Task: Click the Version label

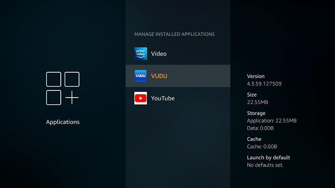Action: [x=256, y=76]
